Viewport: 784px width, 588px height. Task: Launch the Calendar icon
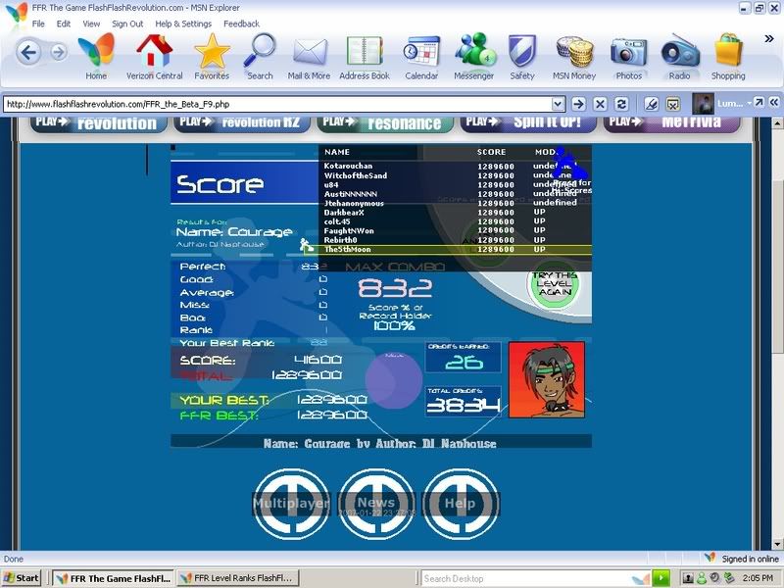click(x=421, y=54)
